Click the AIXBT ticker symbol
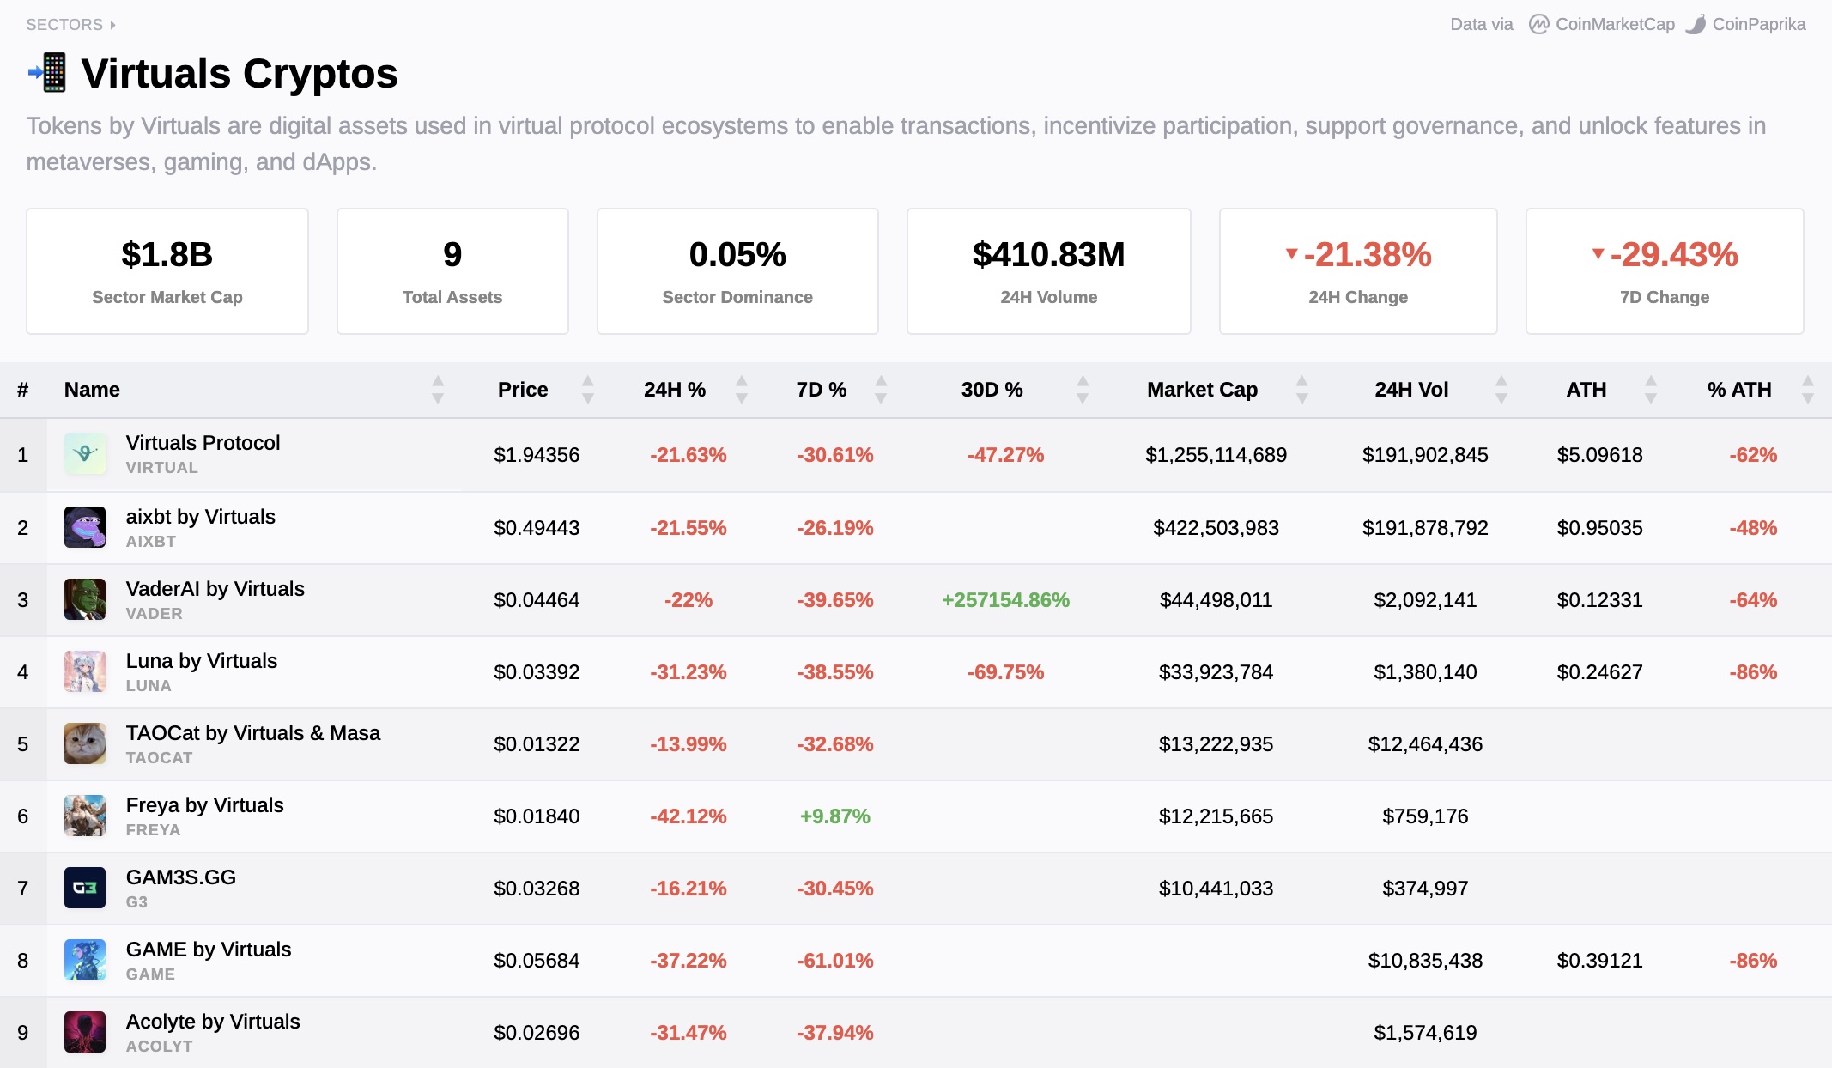This screenshot has height=1068, width=1832. (x=151, y=542)
